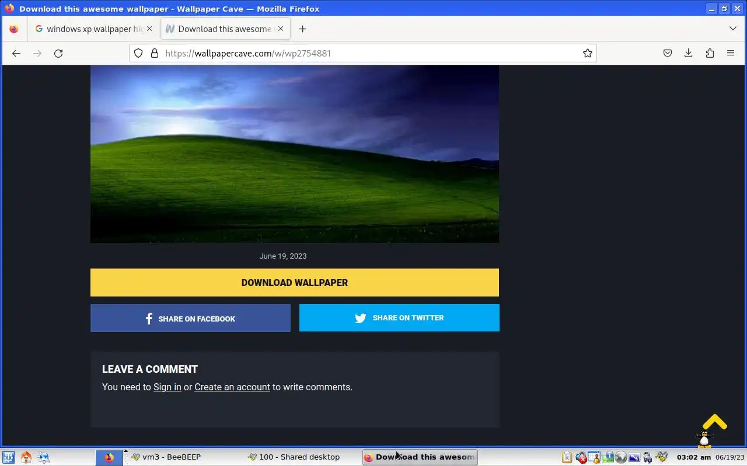Follow the Sign in link
The image size is (747, 466).
167,387
